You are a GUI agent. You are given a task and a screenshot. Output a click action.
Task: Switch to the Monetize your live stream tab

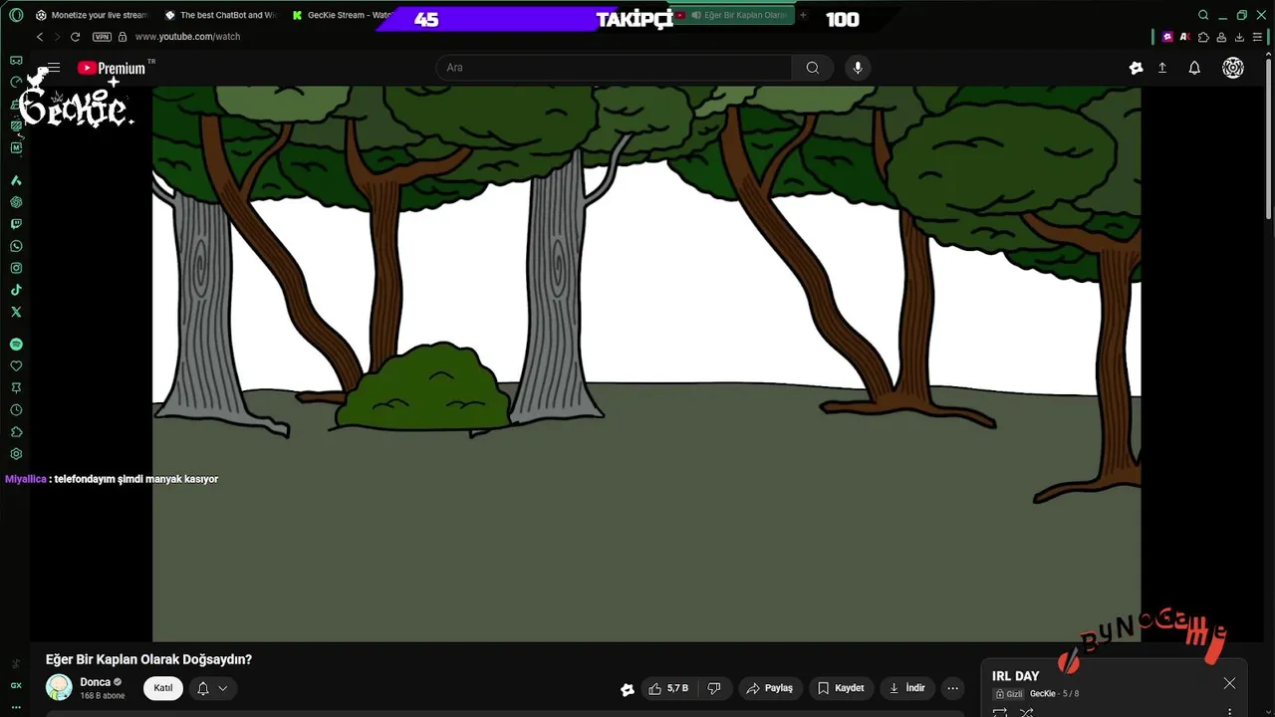[x=91, y=15]
